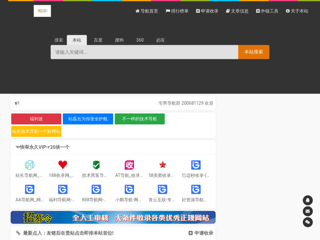Open the 站长导航网 site icon
Viewport: 320px width, 240px height.
coord(29,165)
